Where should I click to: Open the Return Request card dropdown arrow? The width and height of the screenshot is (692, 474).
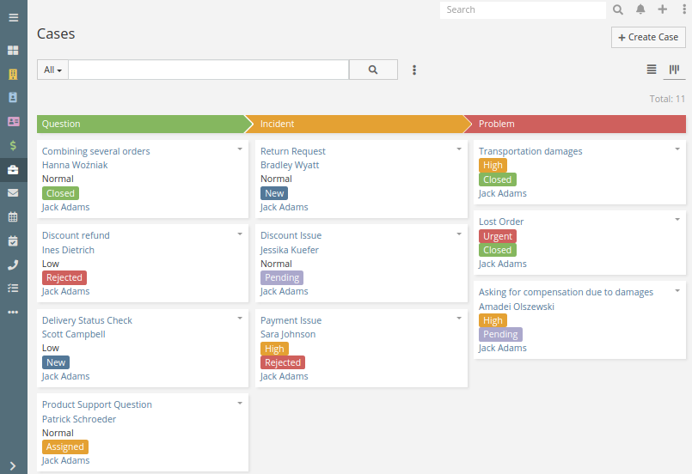[459, 149]
